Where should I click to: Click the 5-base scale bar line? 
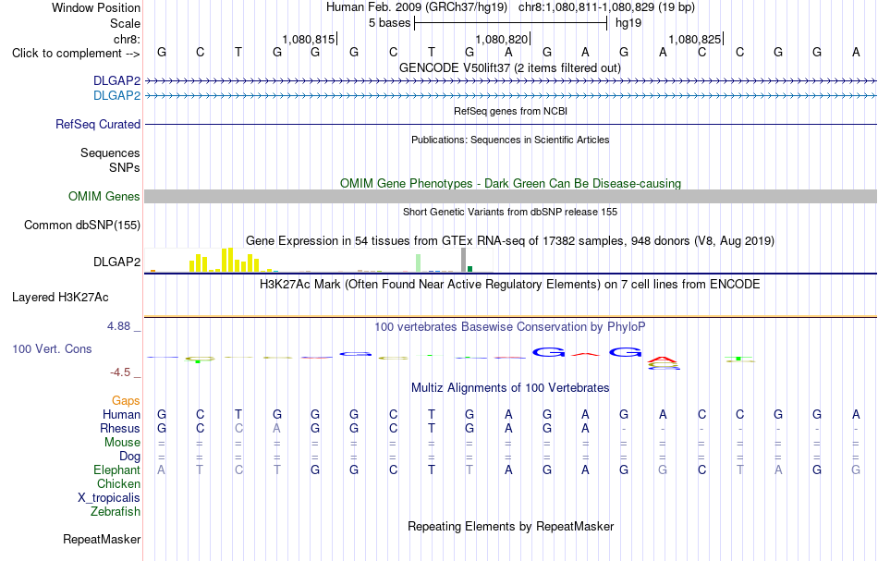click(511, 23)
